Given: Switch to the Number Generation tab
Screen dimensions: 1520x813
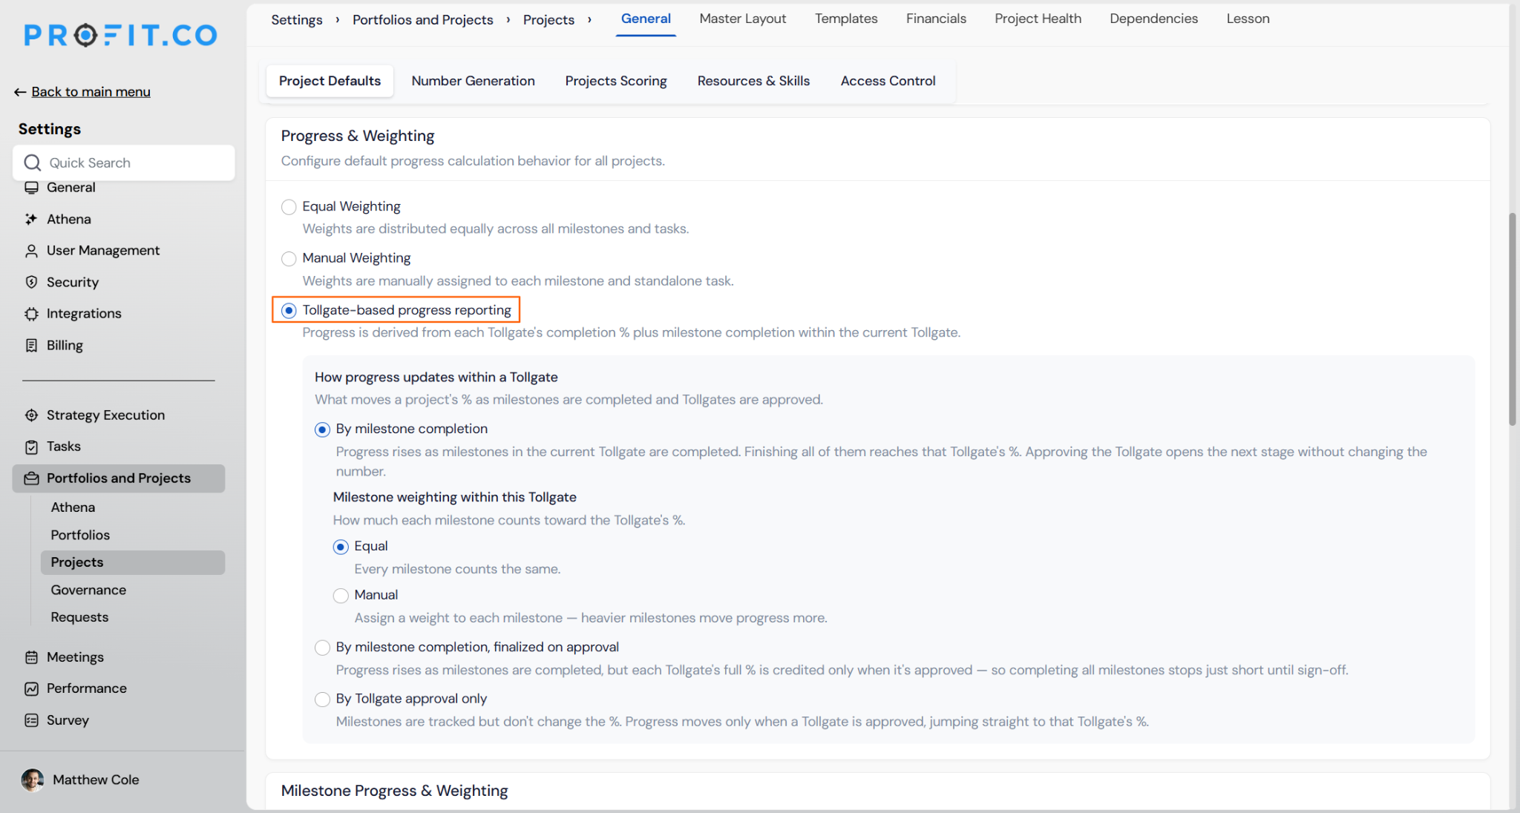Looking at the screenshot, I should click(x=473, y=81).
